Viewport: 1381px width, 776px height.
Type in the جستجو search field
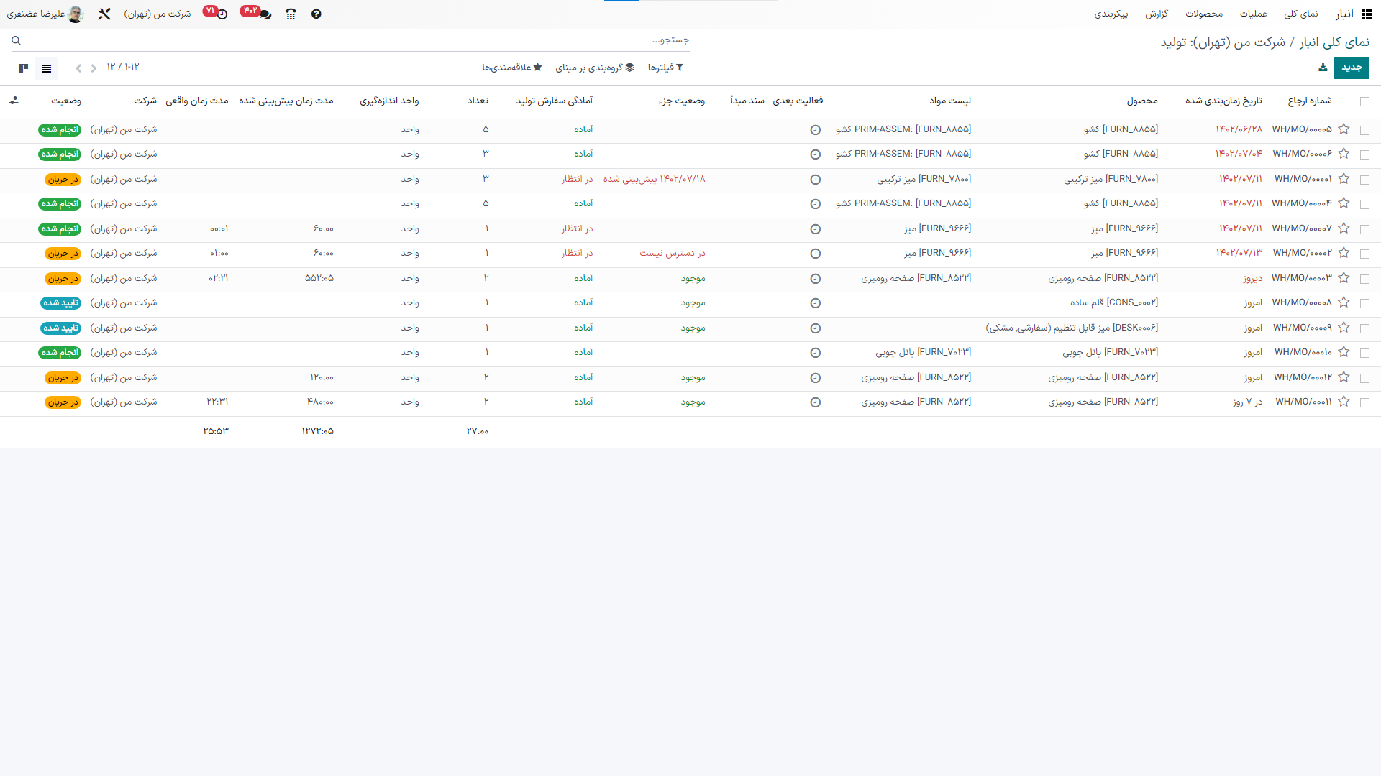pos(432,40)
